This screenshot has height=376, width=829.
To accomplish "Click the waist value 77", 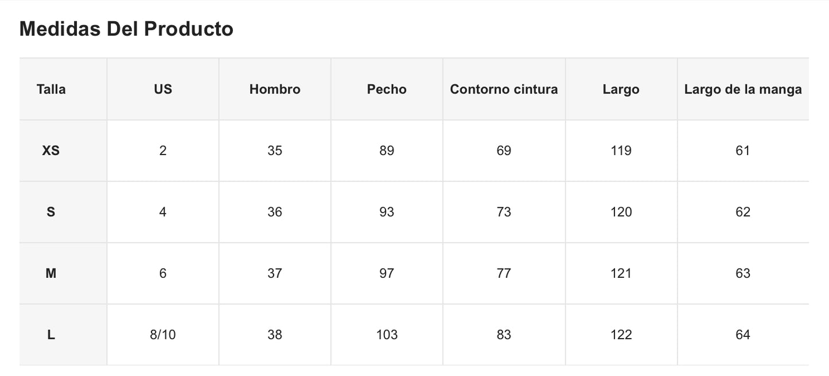I will click(504, 274).
